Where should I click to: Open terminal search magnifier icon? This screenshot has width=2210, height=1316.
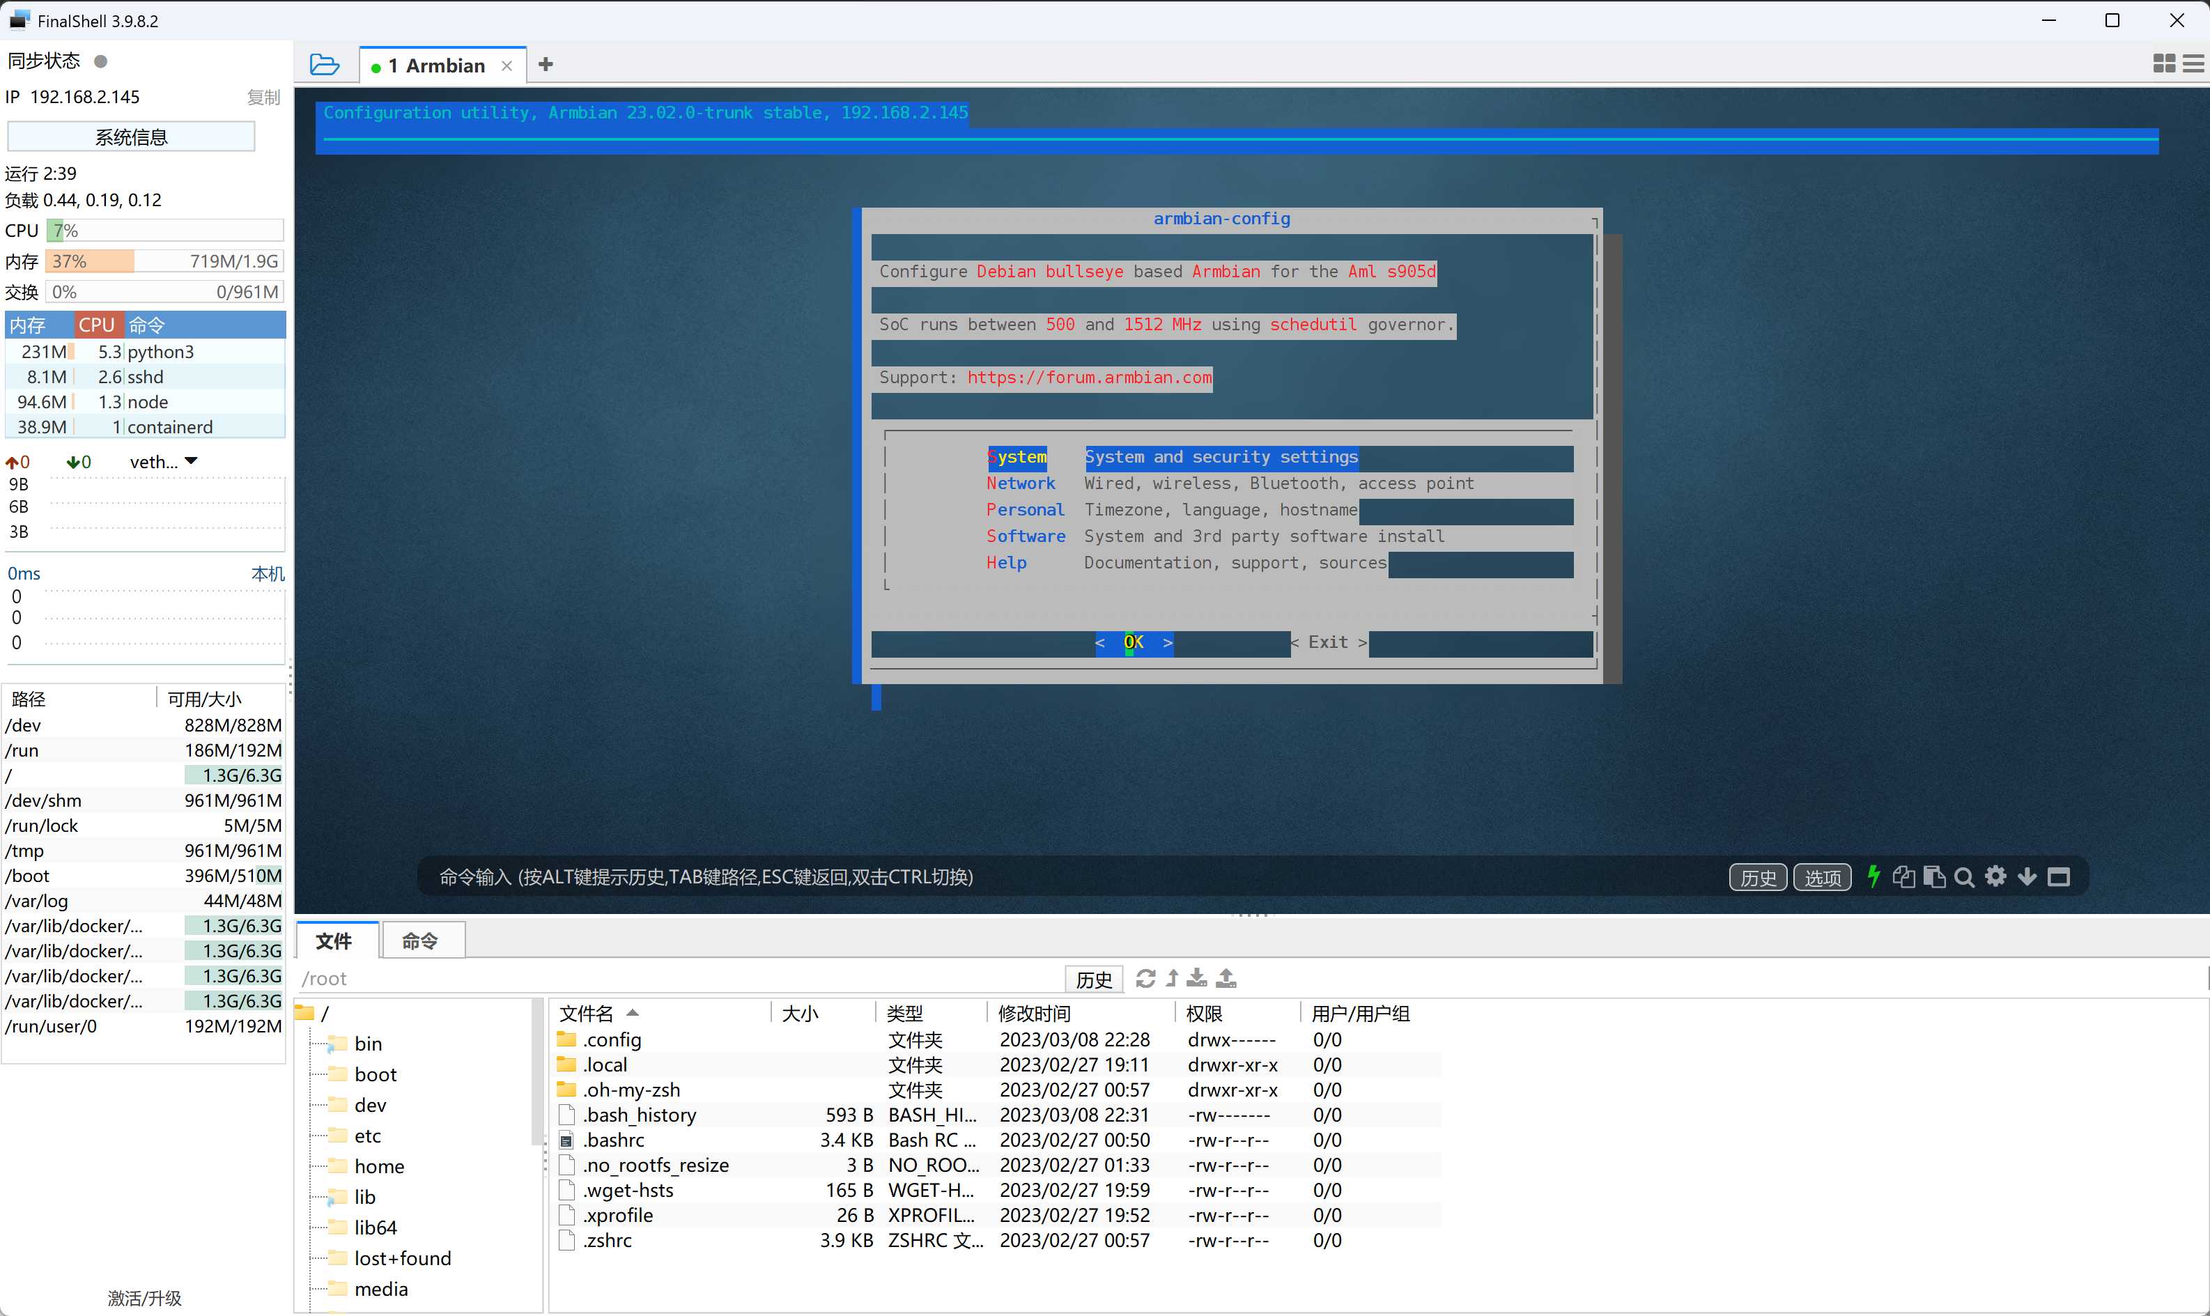(1963, 877)
